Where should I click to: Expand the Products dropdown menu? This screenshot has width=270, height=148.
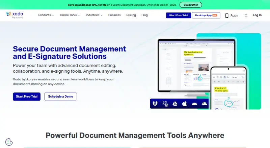[x=46, y=15]
